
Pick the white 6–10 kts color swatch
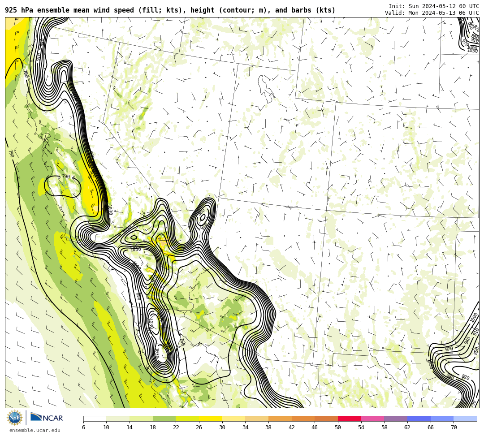[95, 419]
